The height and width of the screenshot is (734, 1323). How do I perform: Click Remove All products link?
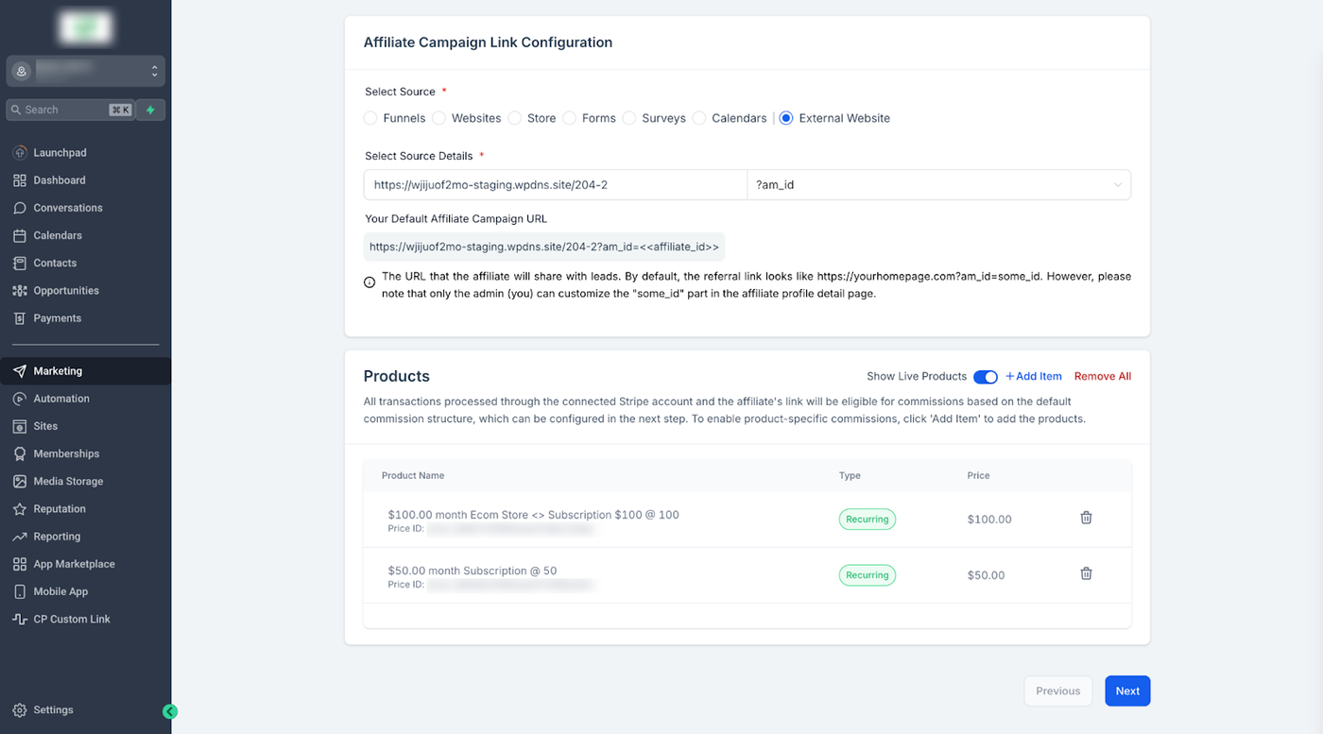pos(1103,376)
